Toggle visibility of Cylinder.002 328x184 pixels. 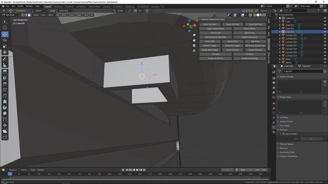[x=325, y=35]
